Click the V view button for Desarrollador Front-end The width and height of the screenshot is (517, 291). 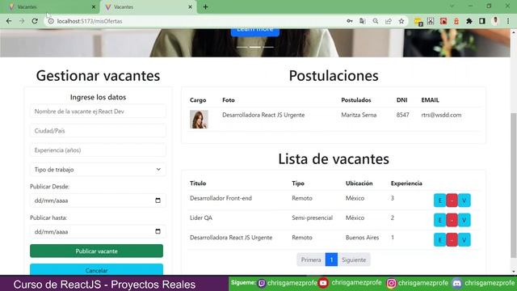[x=464, y=200]
